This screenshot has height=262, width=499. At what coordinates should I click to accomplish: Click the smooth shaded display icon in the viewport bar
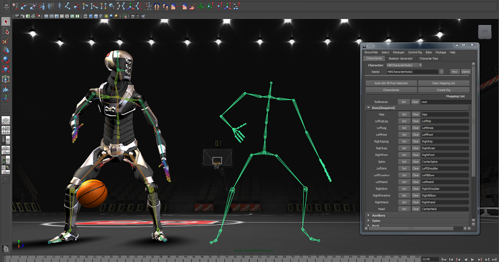coord(90,17)
